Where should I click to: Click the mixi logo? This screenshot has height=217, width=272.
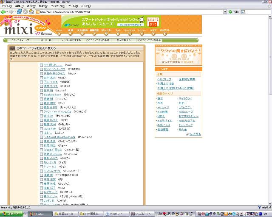pos(17,29)
